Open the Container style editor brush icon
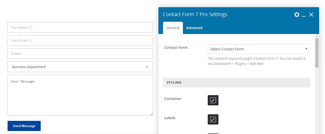Viewport: 325px width, 134px height. 213,100
